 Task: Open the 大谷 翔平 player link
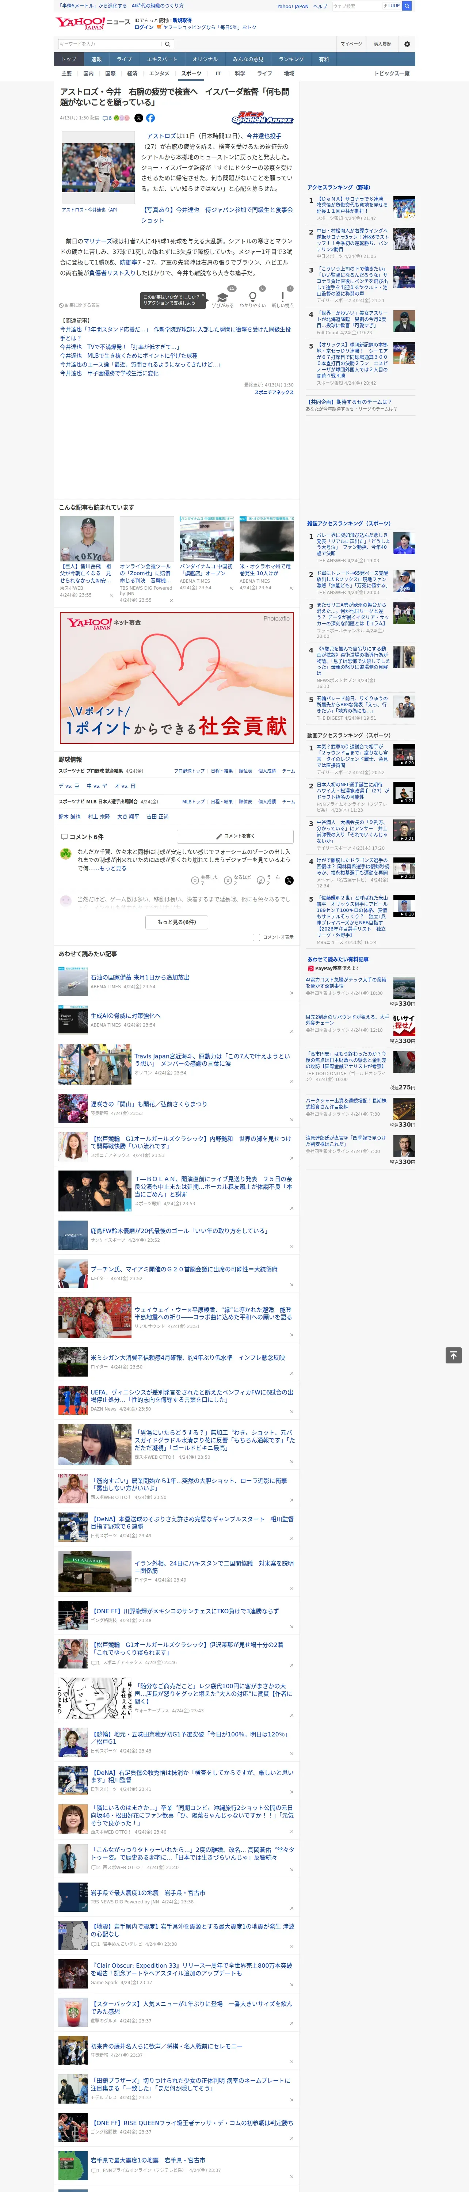pos(128,817)
